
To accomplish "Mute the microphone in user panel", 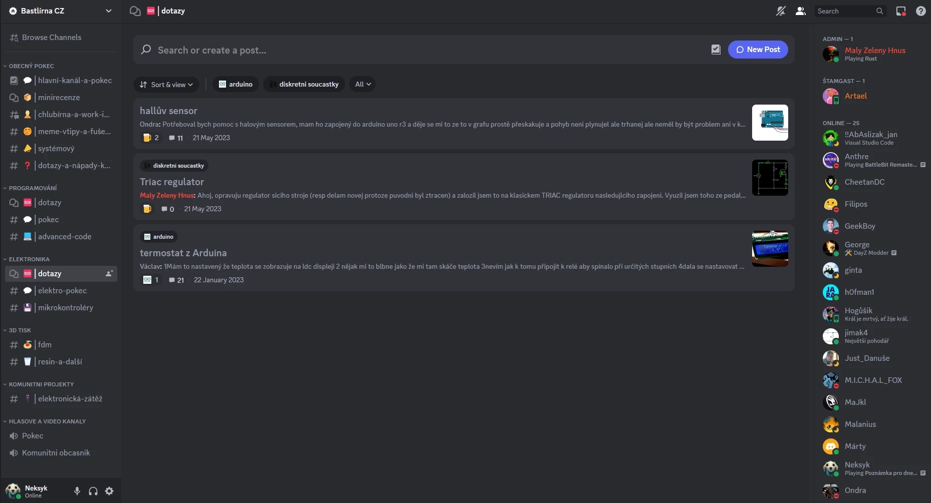I will (77, 491).
